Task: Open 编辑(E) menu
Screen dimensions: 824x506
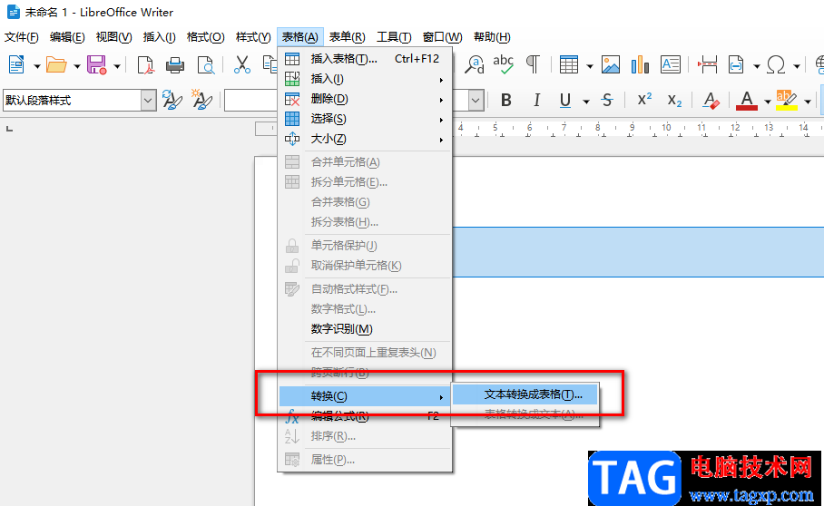Action: click(67, 37)
